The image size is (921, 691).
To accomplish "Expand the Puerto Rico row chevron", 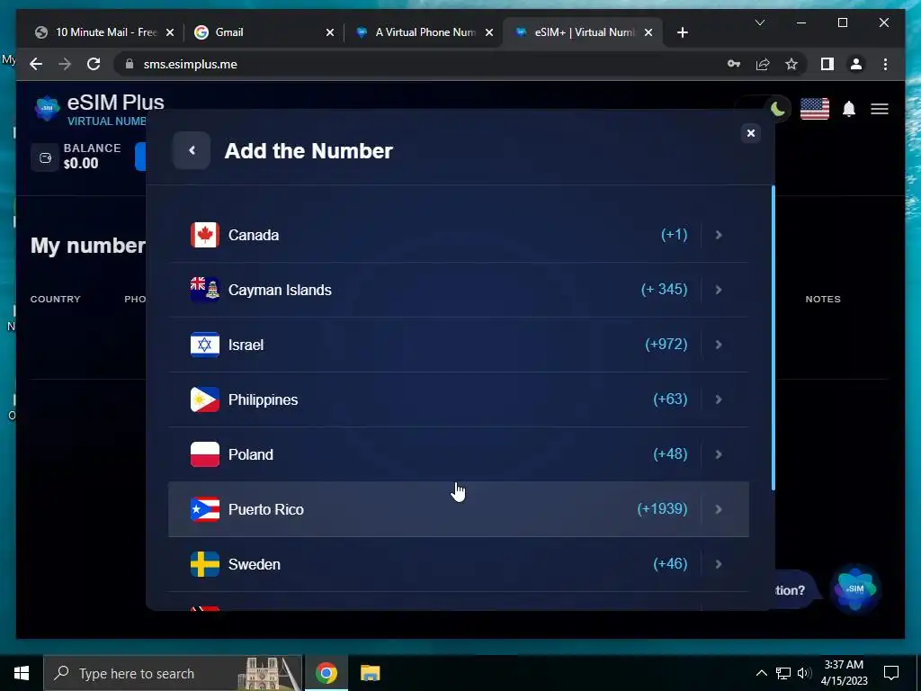I will point(719,509).
